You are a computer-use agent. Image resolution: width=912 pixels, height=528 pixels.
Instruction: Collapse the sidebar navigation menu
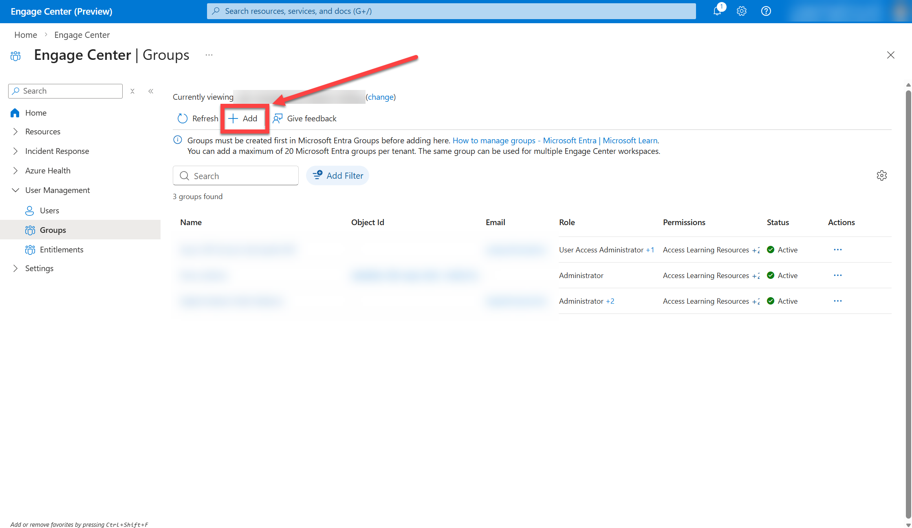point(151,91)
